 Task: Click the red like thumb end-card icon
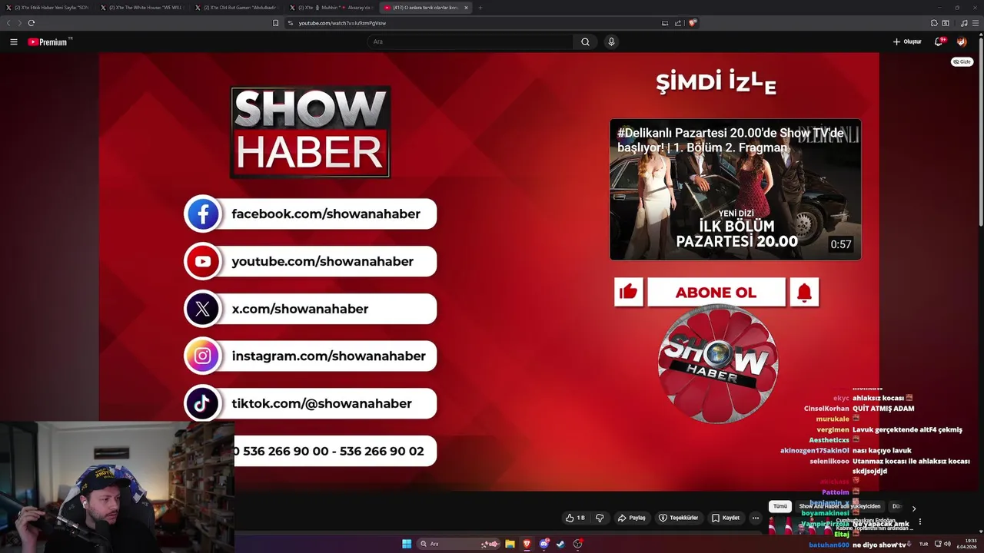(629, 292)
